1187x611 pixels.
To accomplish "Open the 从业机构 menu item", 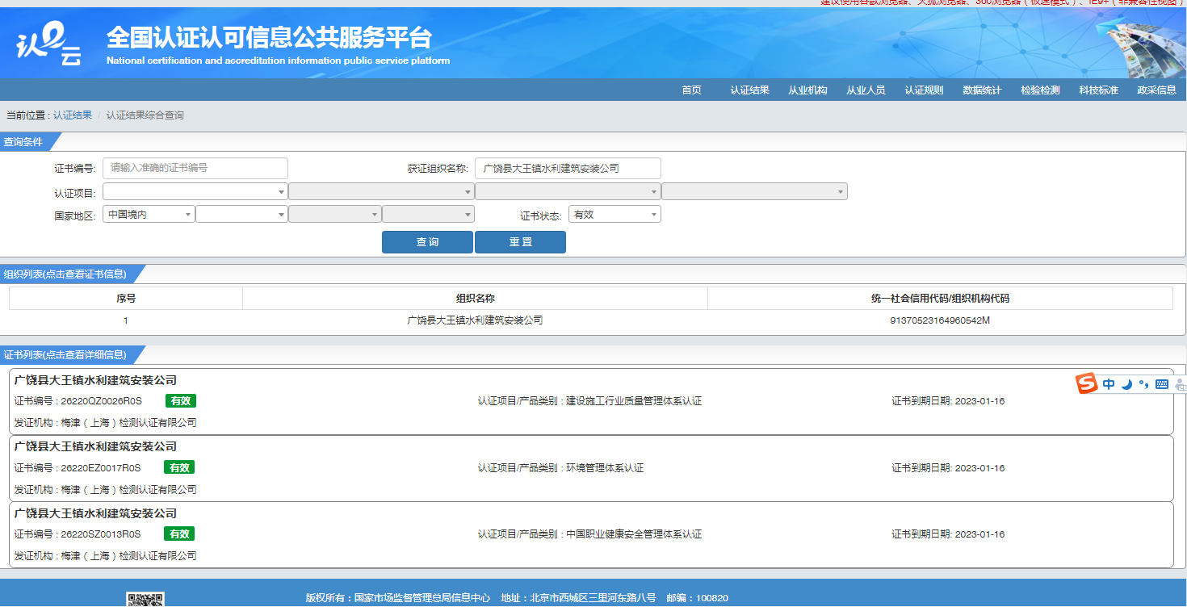I will (808, 90).
